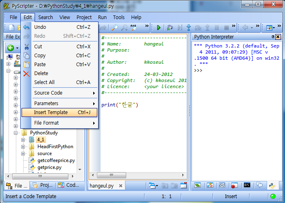The width and height of the screenshot is (285, 203).
Task: Open the File menu
Action: (13, 17)
